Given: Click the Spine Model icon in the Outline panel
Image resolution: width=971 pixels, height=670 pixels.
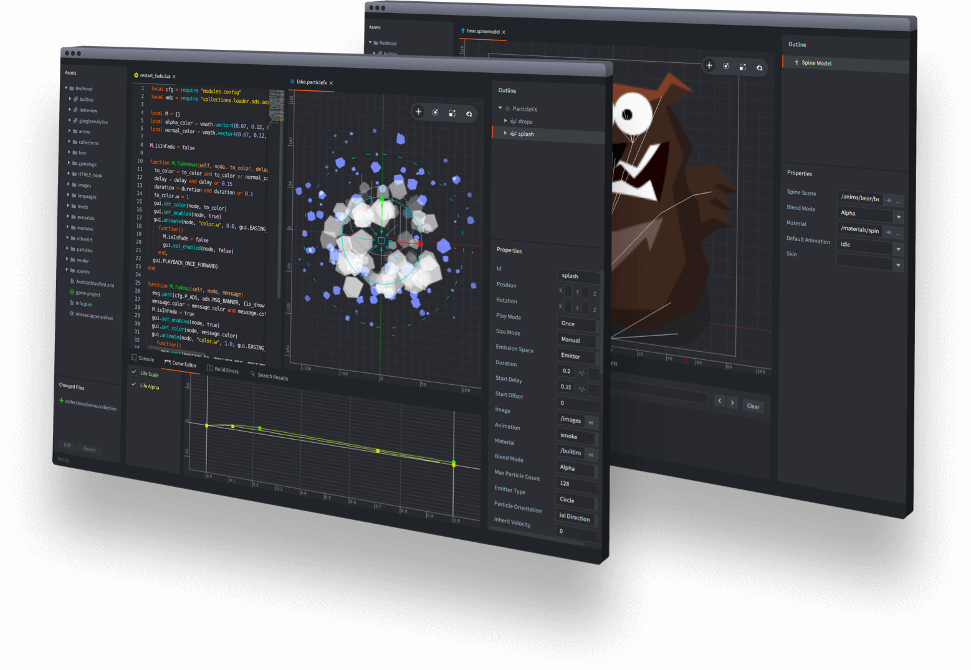Looking at the screenshot, I should [x=796, y=62].
